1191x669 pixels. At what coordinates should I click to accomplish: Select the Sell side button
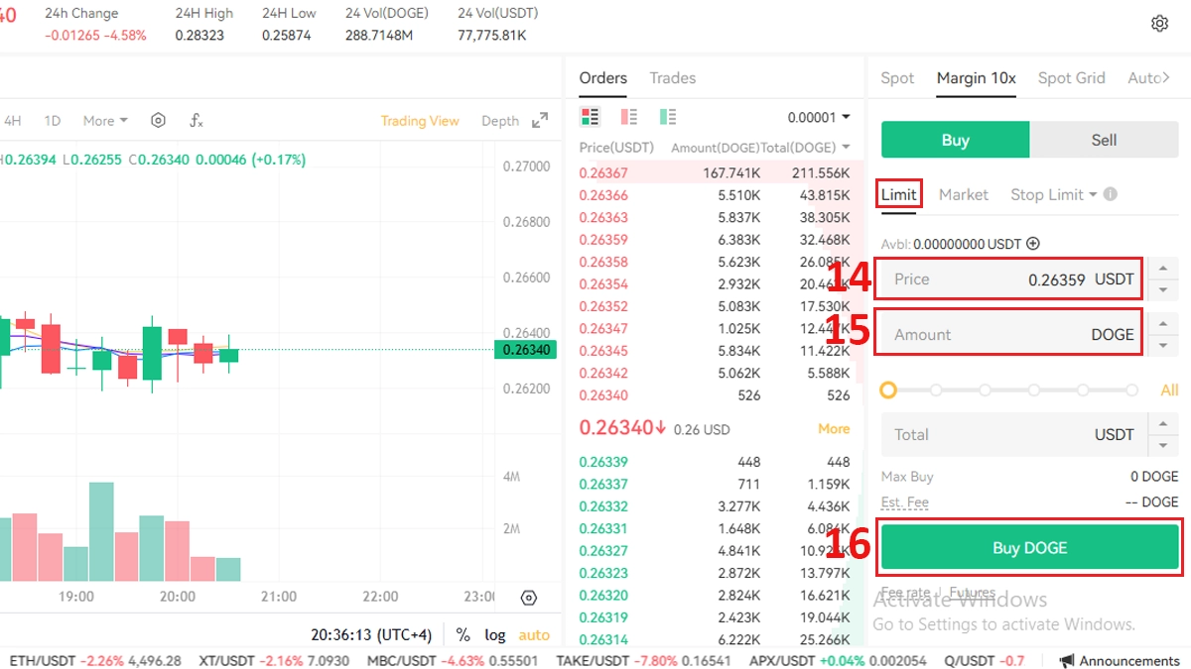1104,141
